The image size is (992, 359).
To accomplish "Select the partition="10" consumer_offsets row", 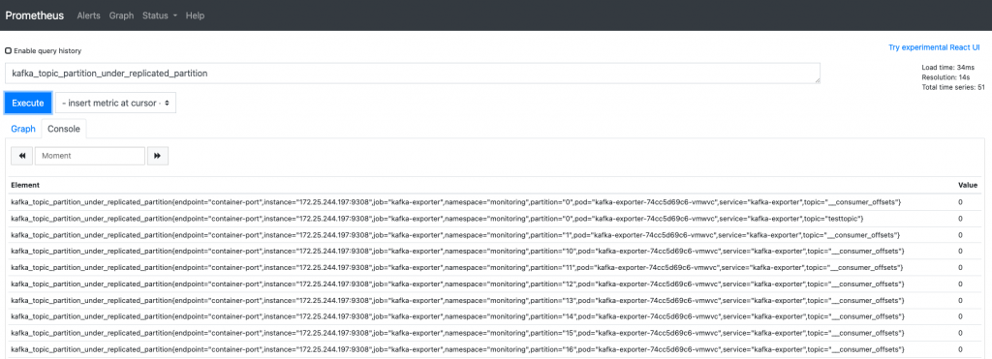I will (x=495, y=251).
